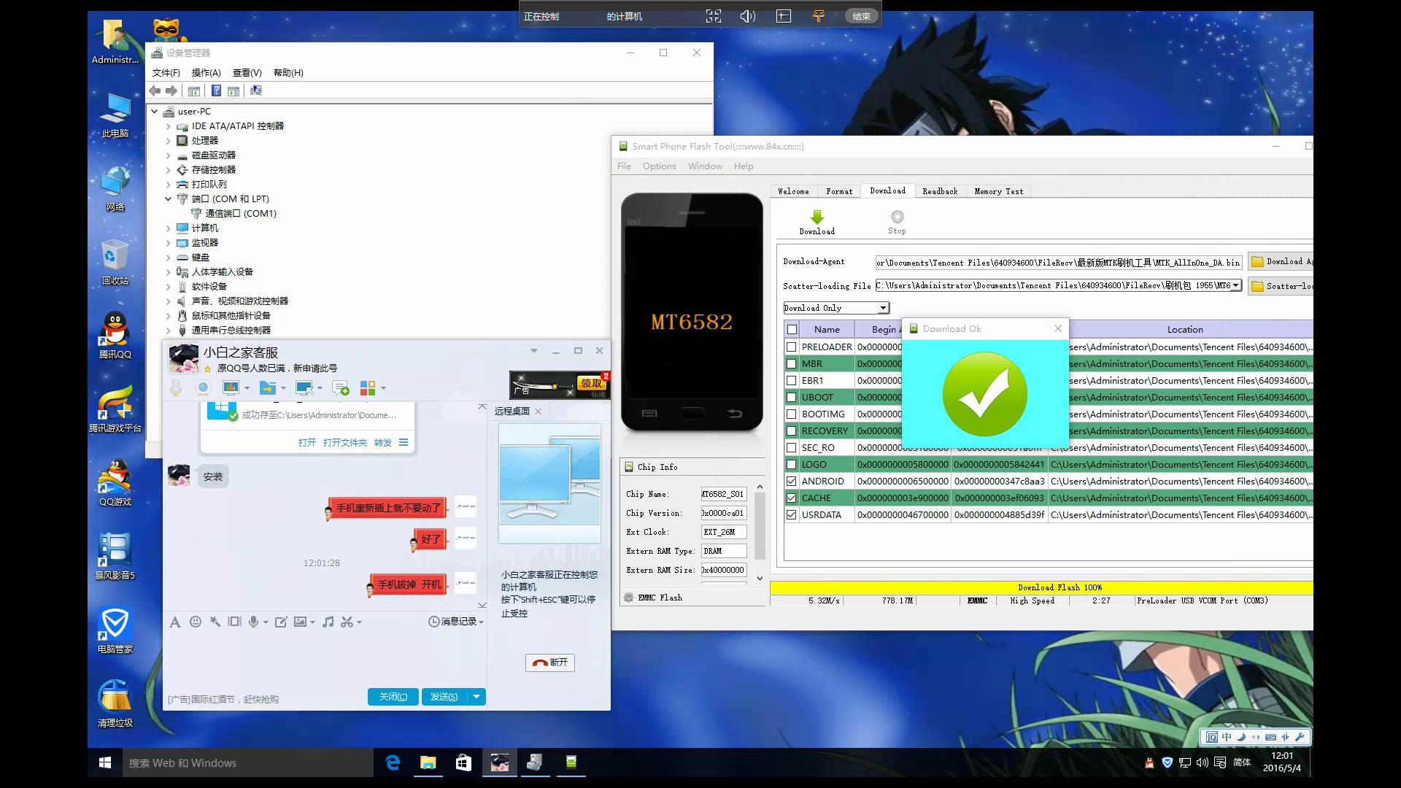Uncheck the CACHE checkbox
The image size is (1401, 788).
(791, 498)
